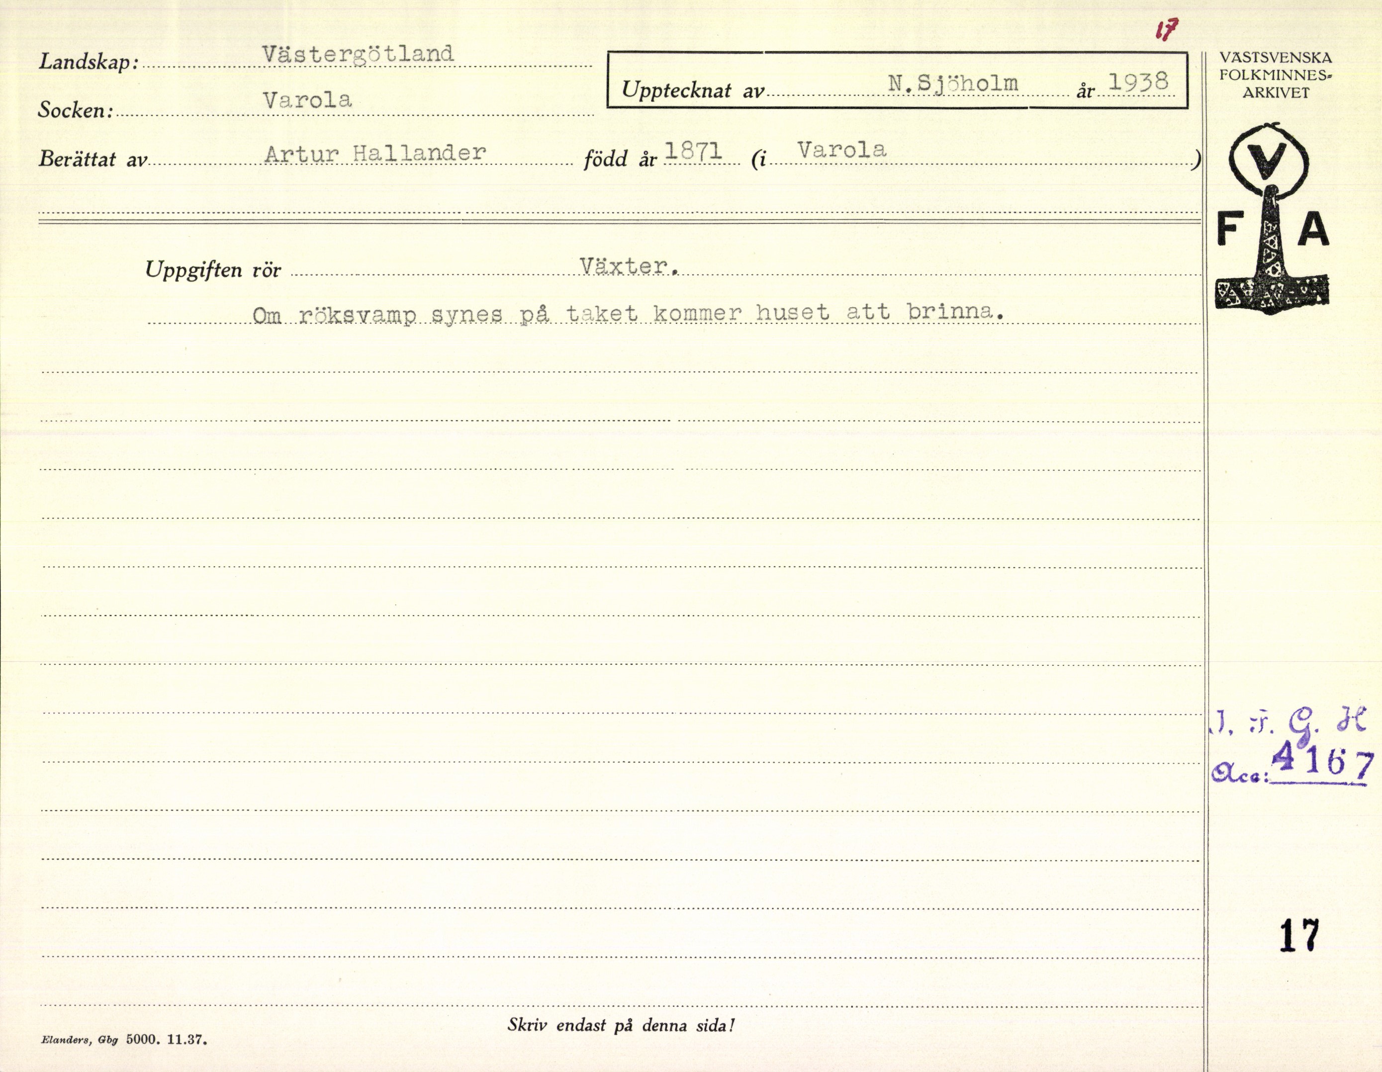
Task: Click the purple handwritten initials stamp
Action: [x=1289, y=721]
